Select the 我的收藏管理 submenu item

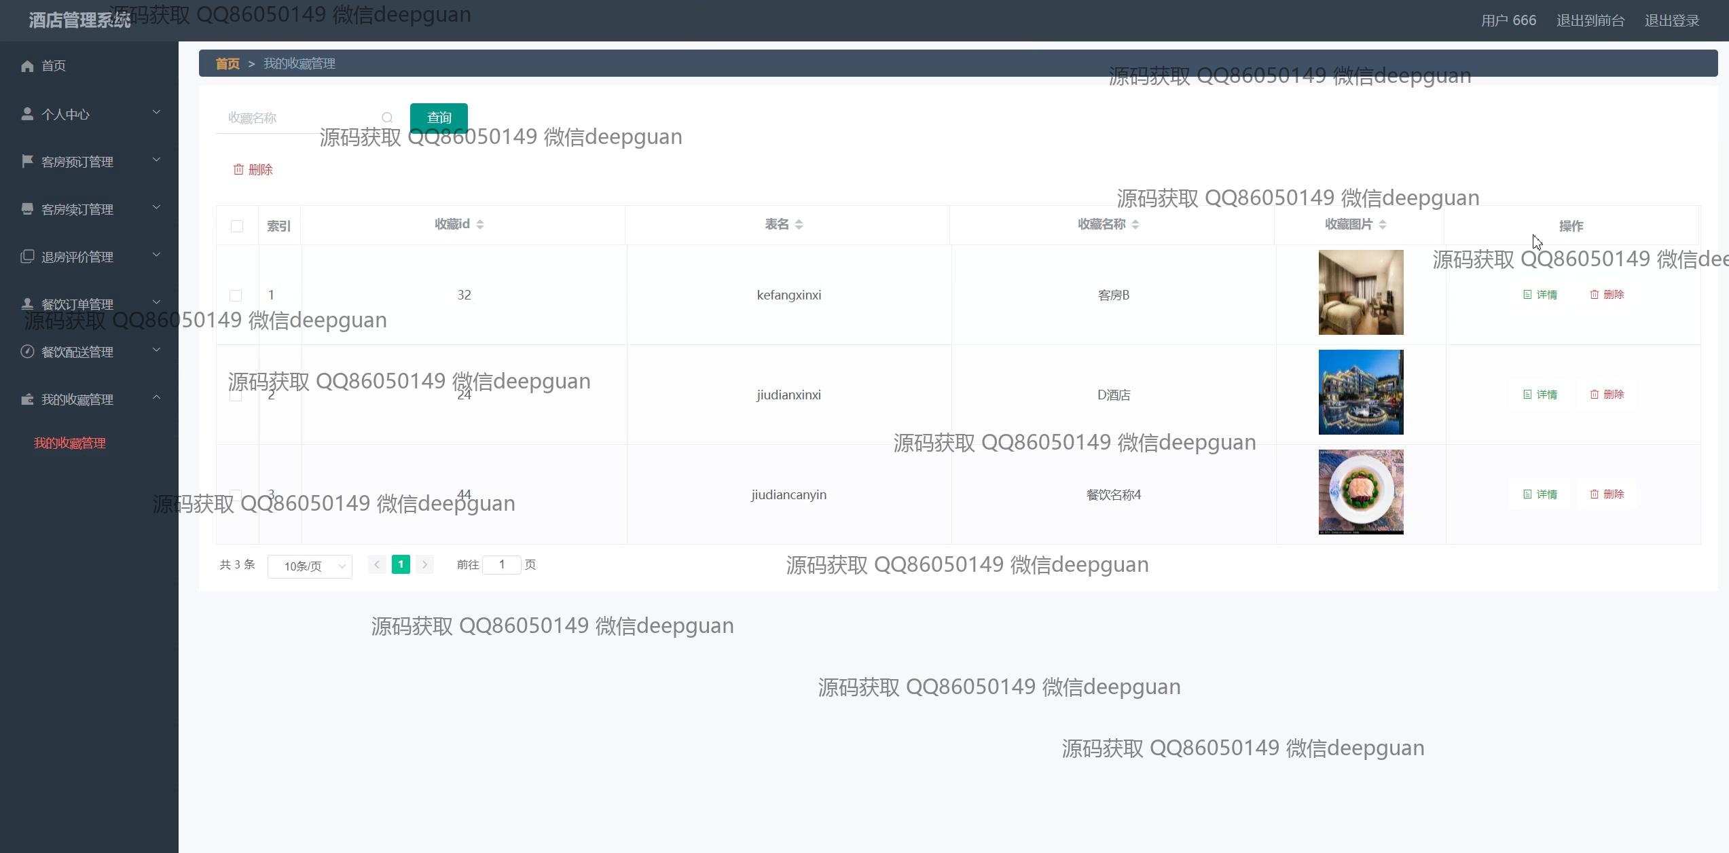click(x=70, y=443)
